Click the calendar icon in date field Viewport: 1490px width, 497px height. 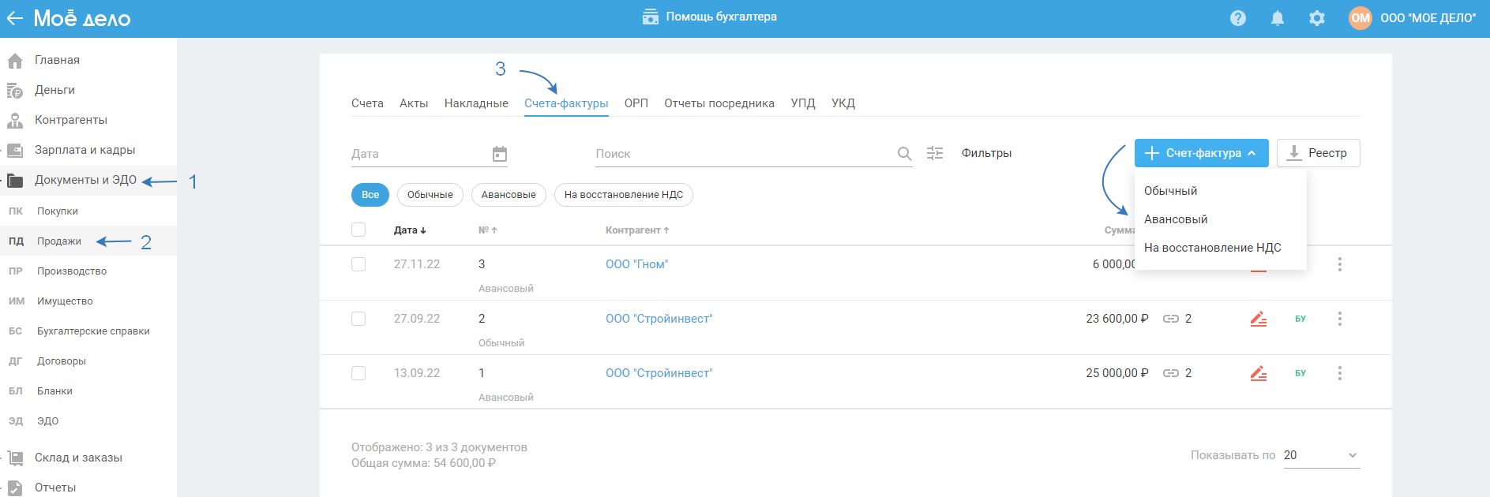[499, 154]
